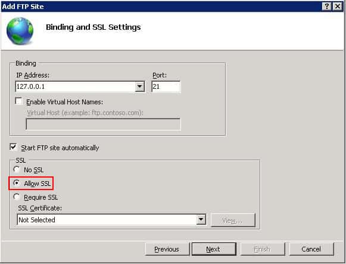Screen dimensions: 346x264
Task: Select the No SSL radio button
Action: pyautogui.click(x=17, y=169)
